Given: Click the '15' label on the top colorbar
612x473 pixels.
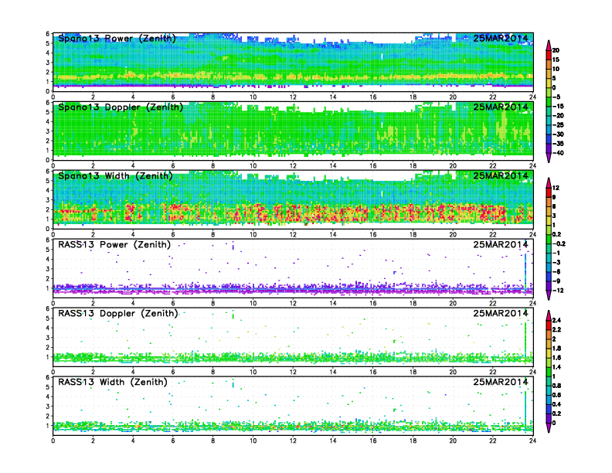Looking at the screenshot, I should click(556, 60).
